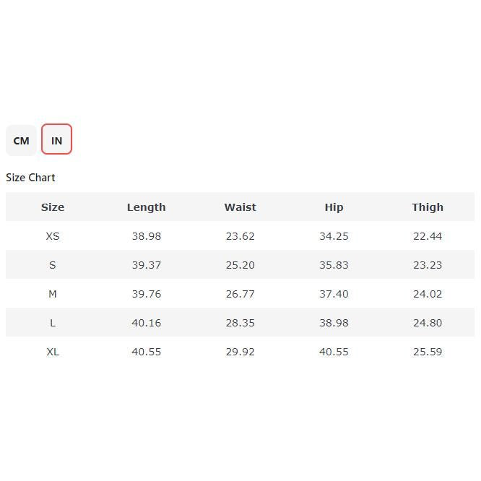Select the S size row label

53,265
